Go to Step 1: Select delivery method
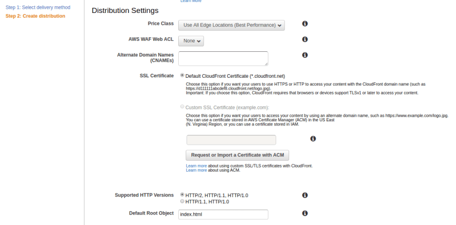The image size is (456, 225). (x=38, y=7)
